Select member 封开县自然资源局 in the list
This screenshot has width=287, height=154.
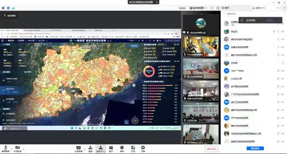[x=254, y=86]
